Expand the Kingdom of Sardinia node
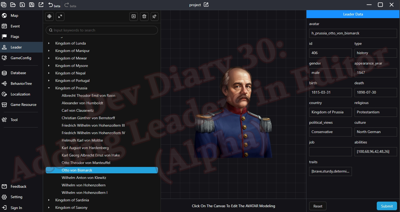Screen dimensions: 400x212 tap(49, 200)
